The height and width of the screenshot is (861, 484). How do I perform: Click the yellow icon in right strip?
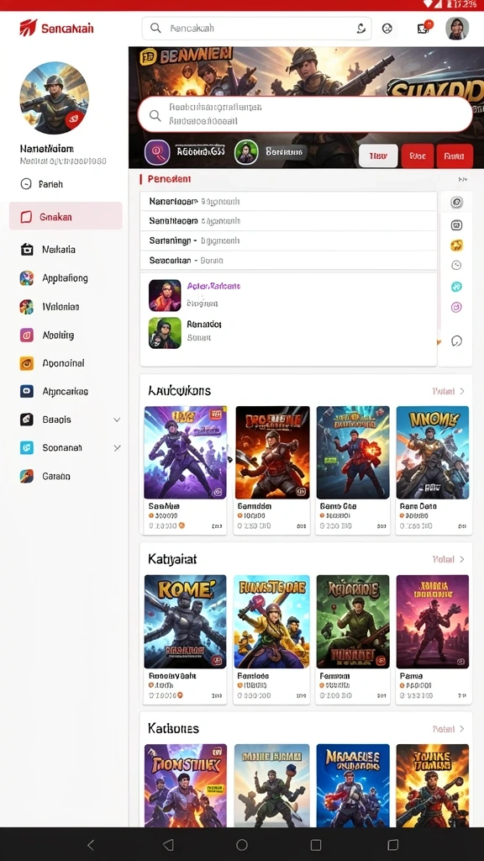[x=456, y=245]
